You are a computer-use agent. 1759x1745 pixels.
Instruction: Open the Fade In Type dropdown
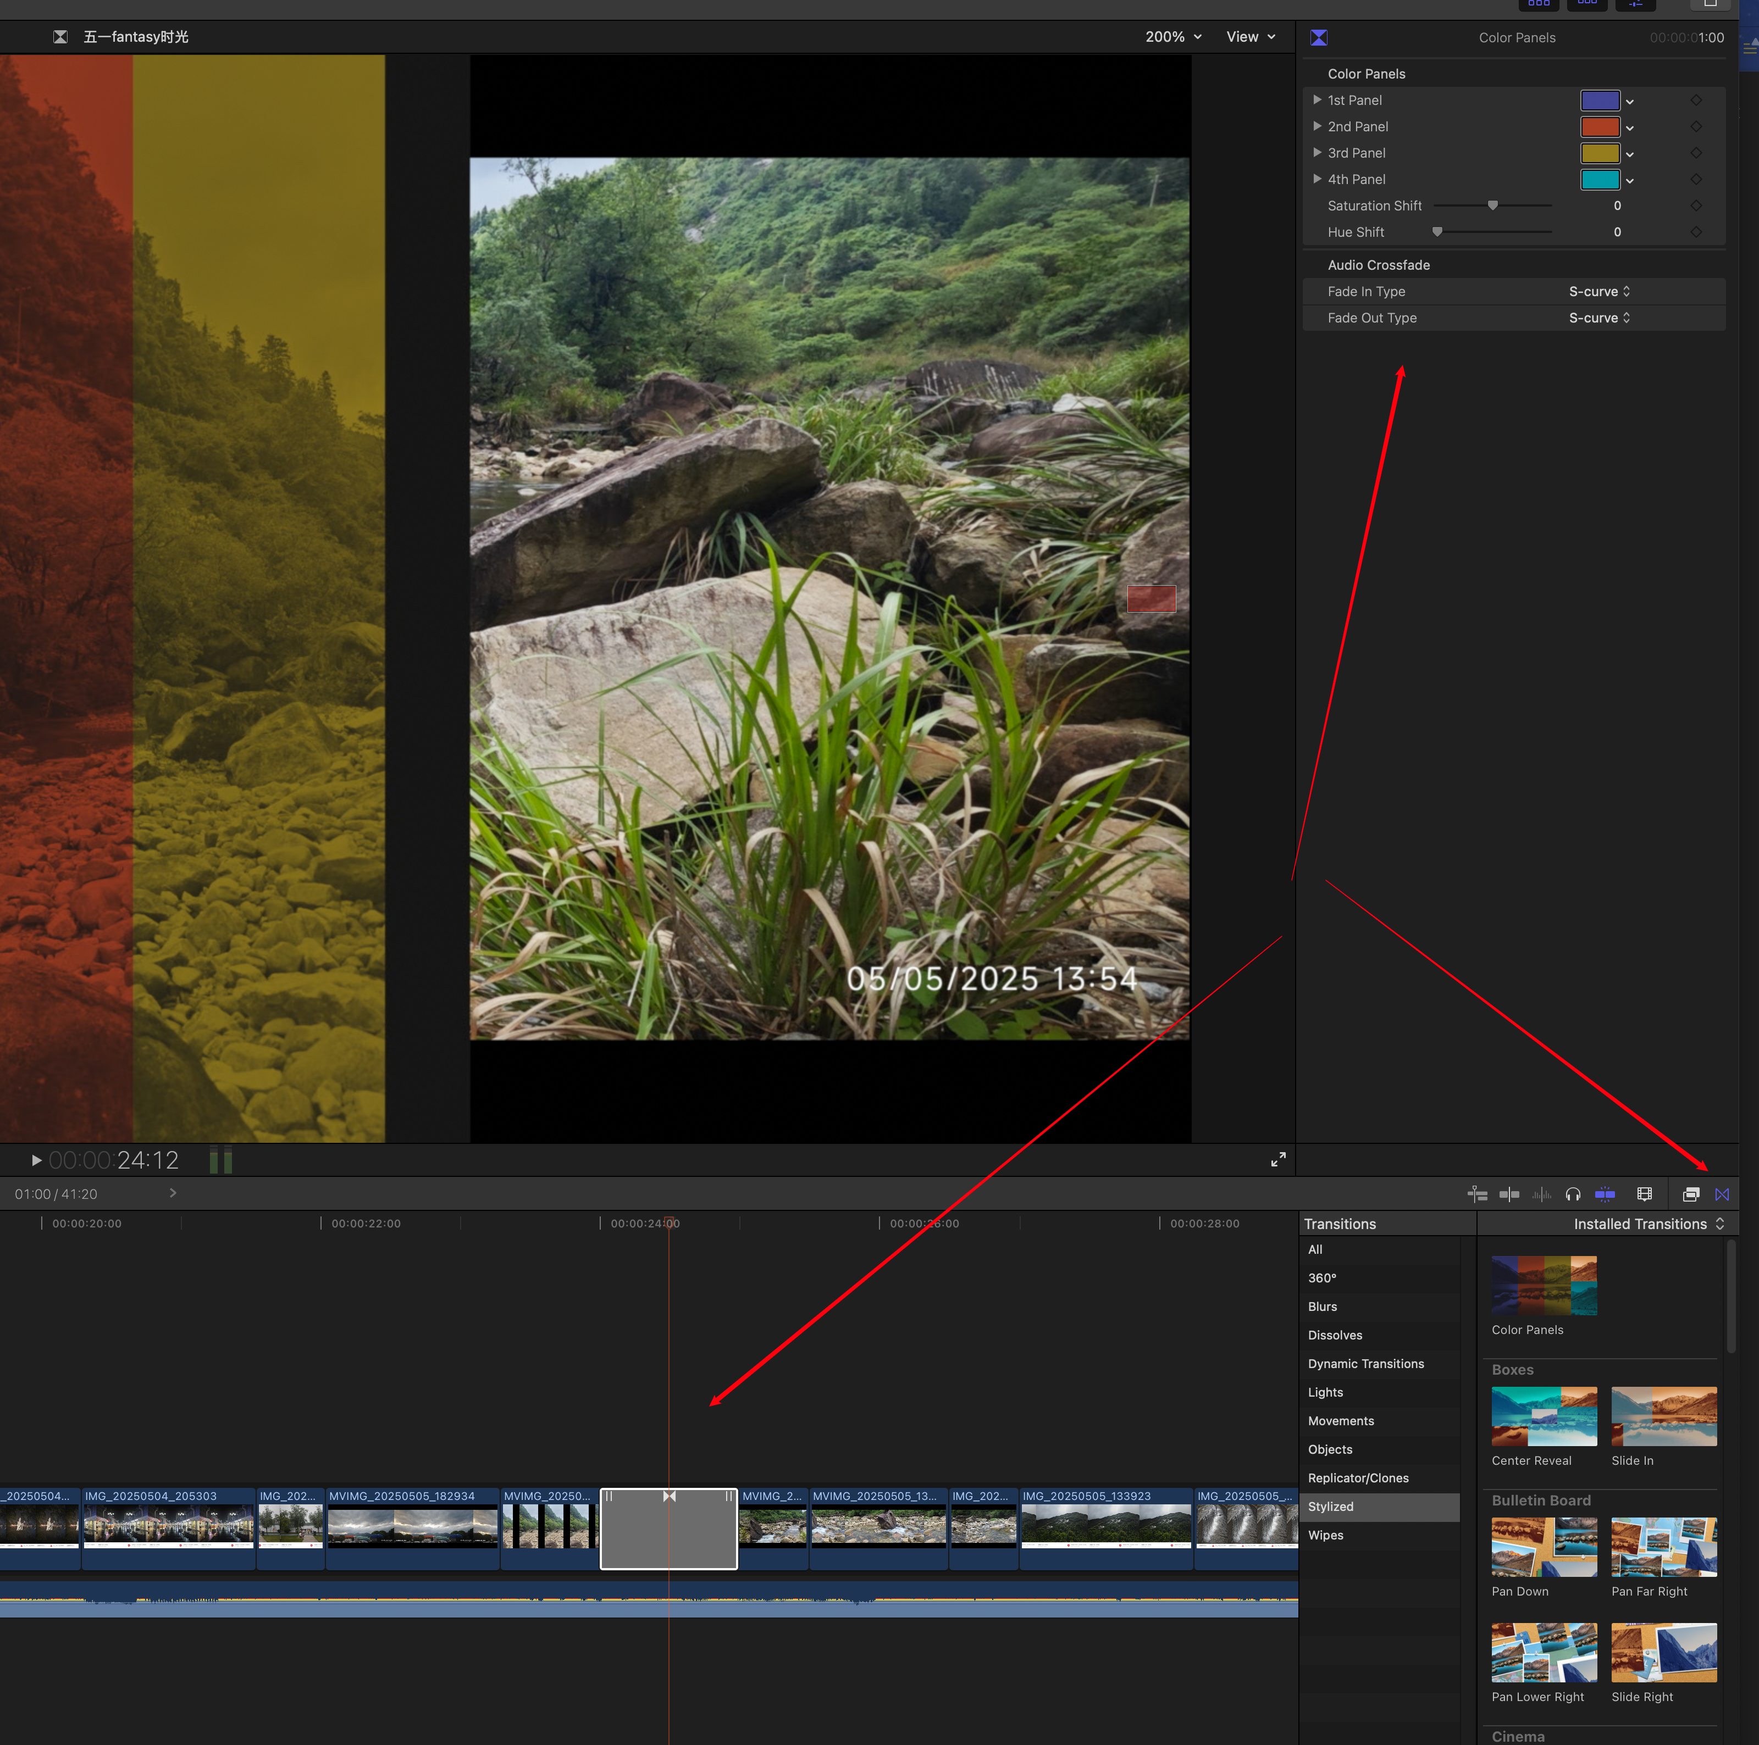tap(1598, 291)
